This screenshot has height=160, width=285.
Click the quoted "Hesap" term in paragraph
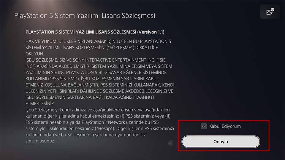(104, 129)
